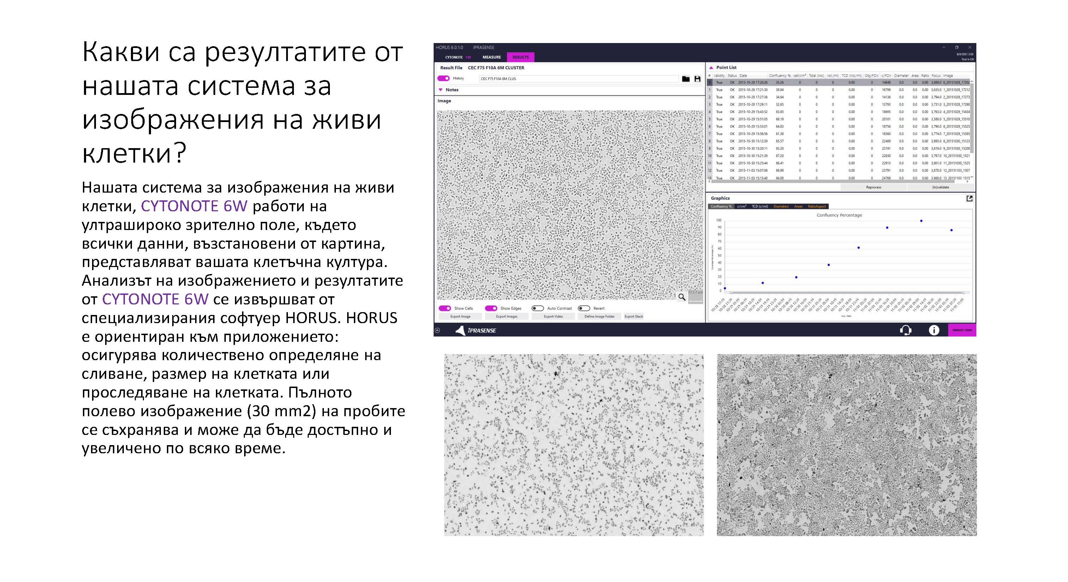1068x582 pixels.
Task: Click the main cell culture image
Action: pyautogui.click(x=570, y=205)
